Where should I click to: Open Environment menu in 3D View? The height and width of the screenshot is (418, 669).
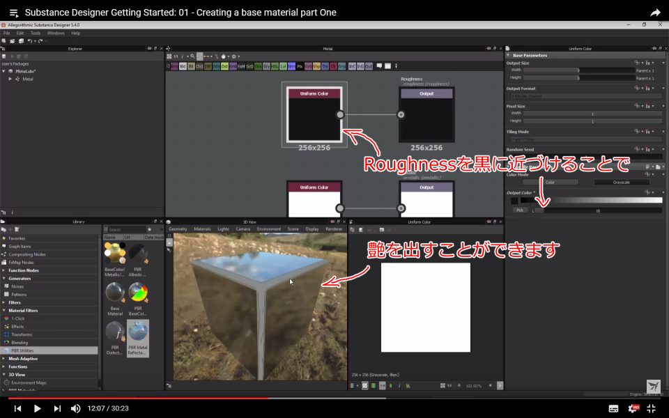click(x=269, y=229)
